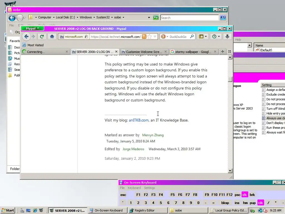
Task: Select the (Default) registry value
Action: point(264,50)
